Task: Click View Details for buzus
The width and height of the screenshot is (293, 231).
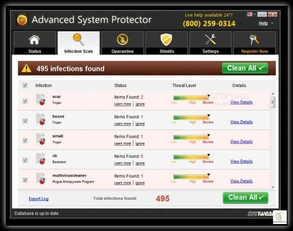Action: tap(241, 122)
